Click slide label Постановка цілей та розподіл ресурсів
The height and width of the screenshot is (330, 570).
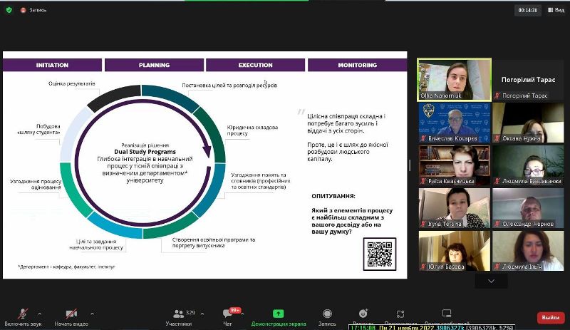tap(229, 85)
